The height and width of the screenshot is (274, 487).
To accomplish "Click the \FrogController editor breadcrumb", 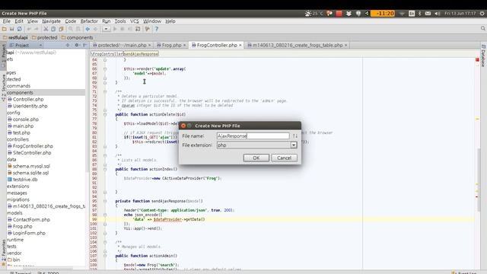I will click(x=107, y=54).
